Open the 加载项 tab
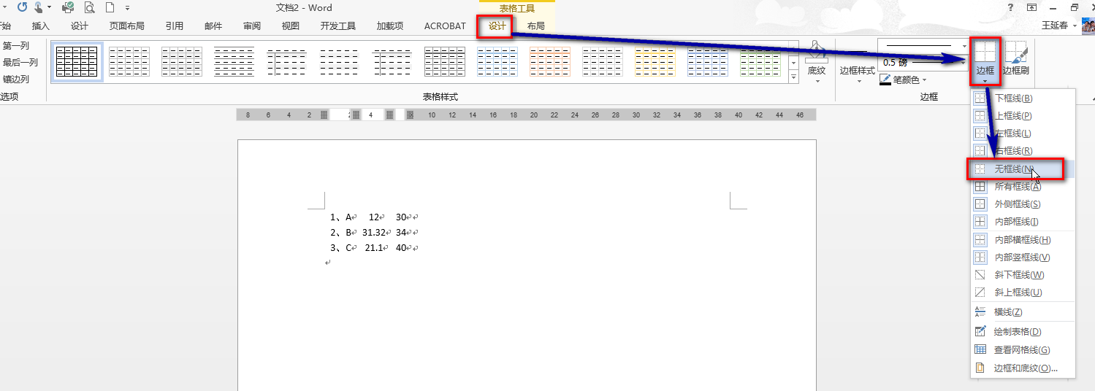 pyautogui.click(x=390, y=26)
